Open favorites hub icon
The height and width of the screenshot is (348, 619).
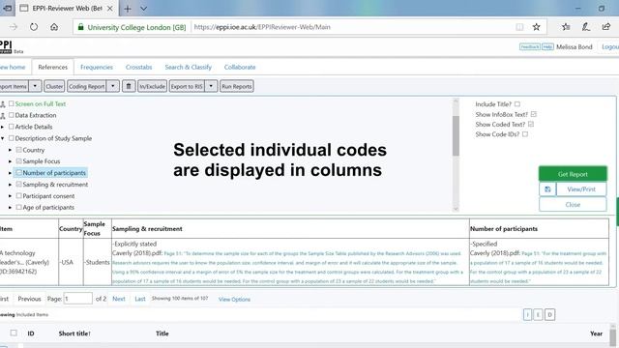pos(566,27)
